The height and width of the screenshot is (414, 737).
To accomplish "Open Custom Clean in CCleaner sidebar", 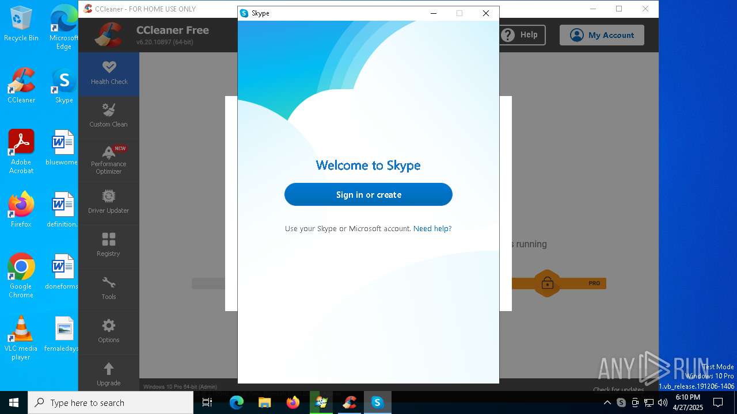I will (109, 116).
